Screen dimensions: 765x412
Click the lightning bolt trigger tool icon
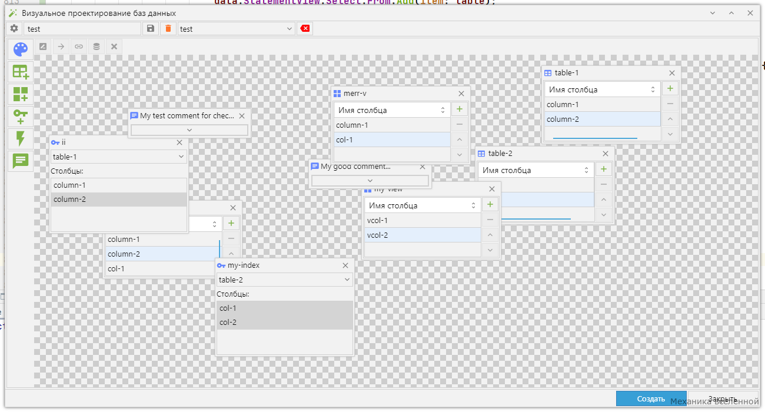coord(21,139)
